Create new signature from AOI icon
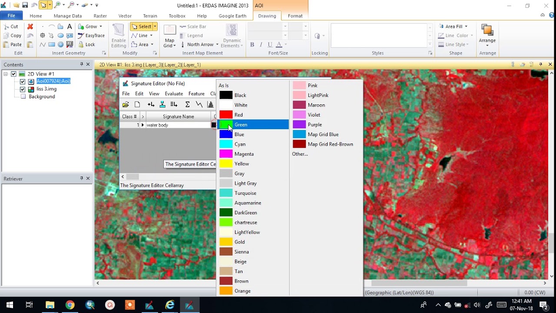The height and width of the screenshot is (313, 556). [151, 104]
